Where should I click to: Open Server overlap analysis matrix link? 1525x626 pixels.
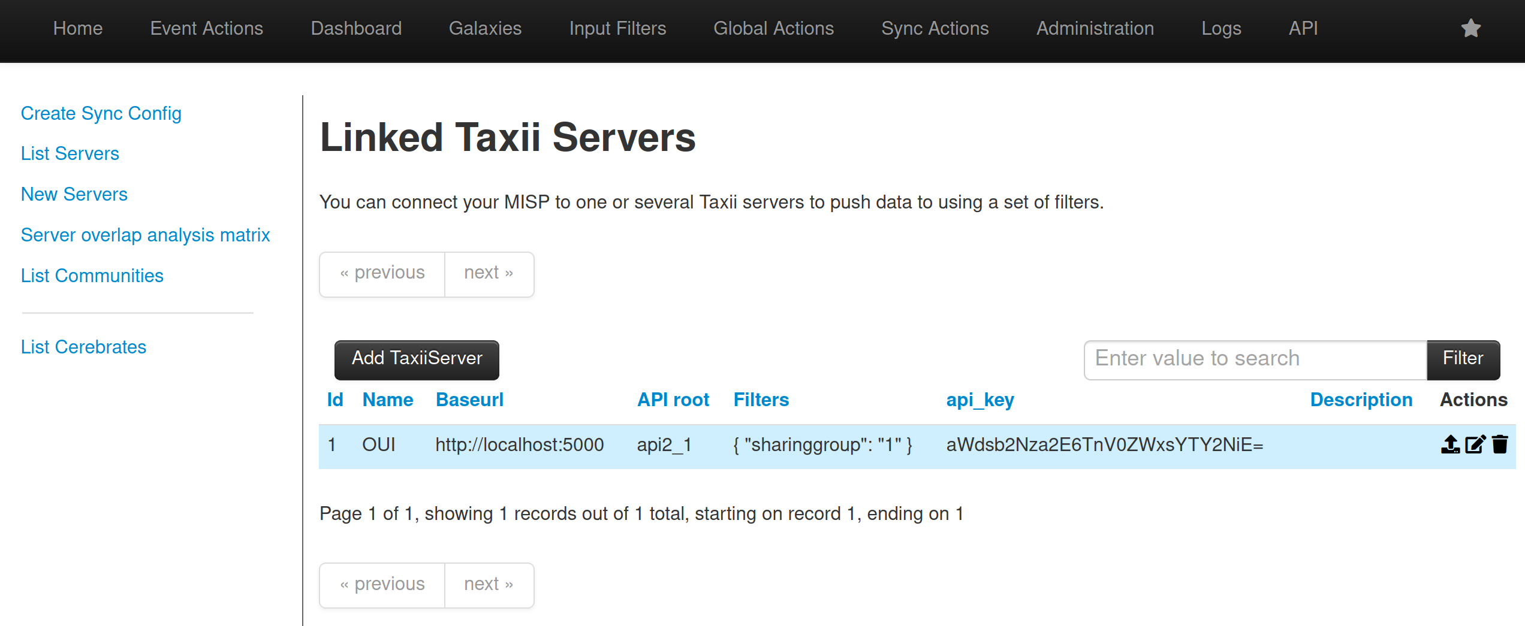tap(145, 235)
